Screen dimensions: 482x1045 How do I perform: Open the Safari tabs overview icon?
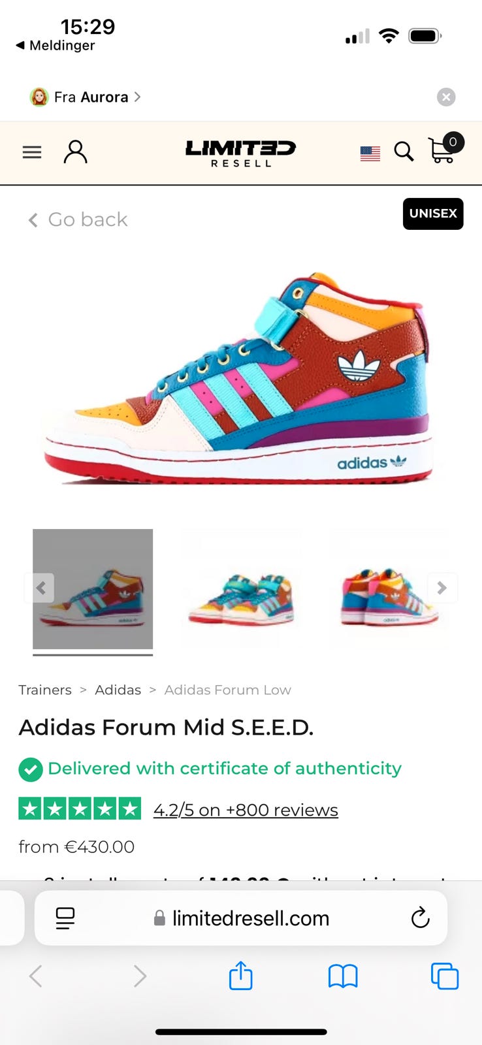[445, 976]
